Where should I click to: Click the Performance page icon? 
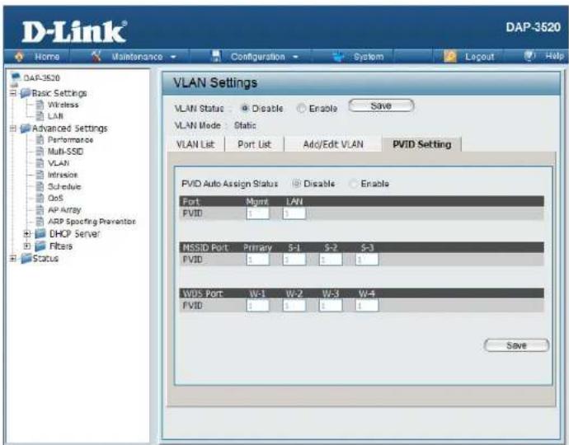[40, 139]
